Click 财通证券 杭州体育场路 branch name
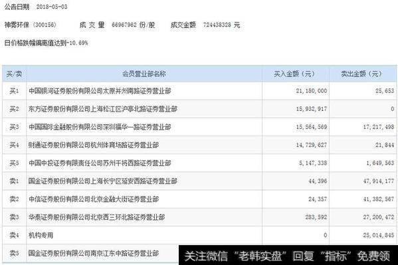The width and height of the screenshot is (398, 265). pos(94,145)
